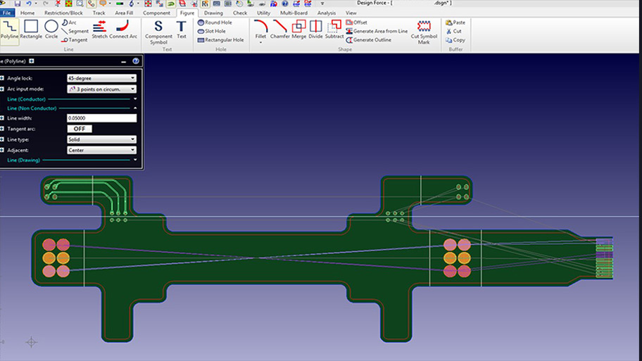This screenshot has height=361, width=642.
Task: Click Generate Area from Line
Action: [x=377, y=31]
